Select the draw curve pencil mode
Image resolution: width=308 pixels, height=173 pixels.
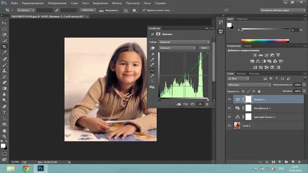(152, 76)
